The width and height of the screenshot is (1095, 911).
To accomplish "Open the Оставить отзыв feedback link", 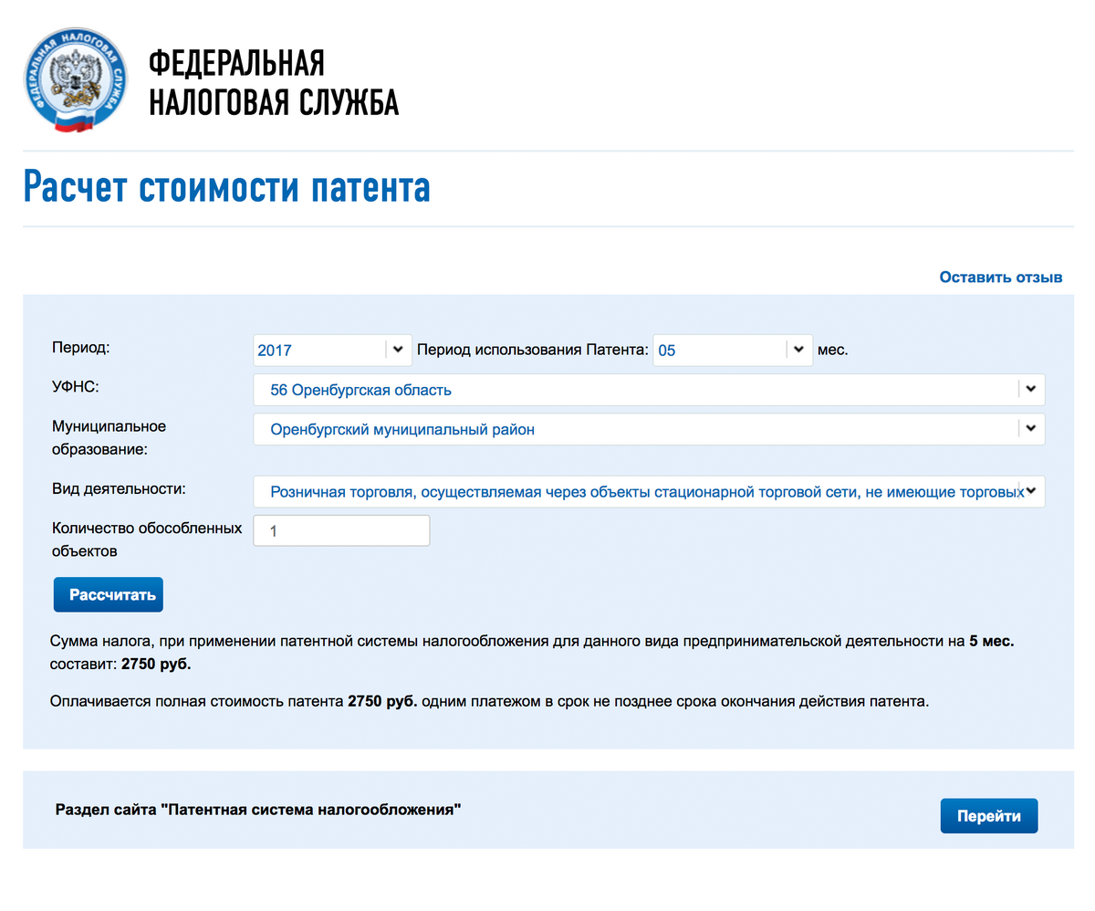I will [1000, 277].
